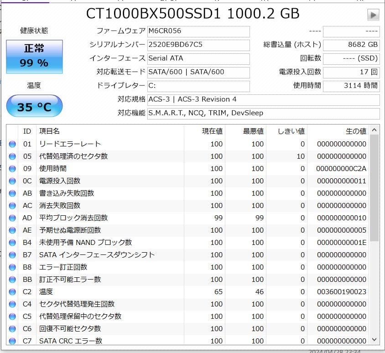Click the 現在値 column header
This screenshot has width=385, height=353.
tap(204, 131)
